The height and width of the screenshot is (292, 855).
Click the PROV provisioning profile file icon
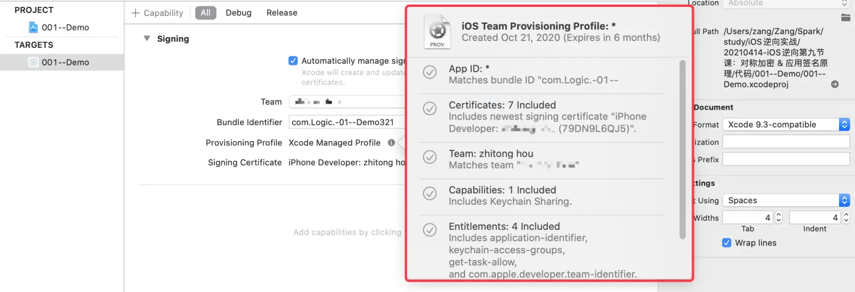(437, 32)
